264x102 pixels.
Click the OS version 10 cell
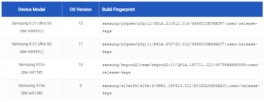[80, 69]
